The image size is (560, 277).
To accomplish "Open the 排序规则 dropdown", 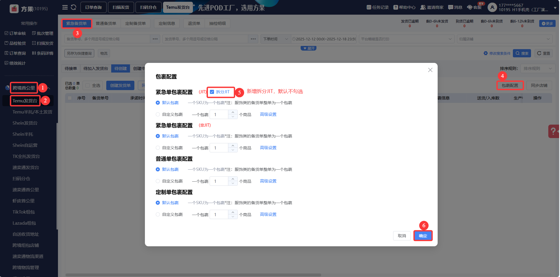I will point(538,68).
